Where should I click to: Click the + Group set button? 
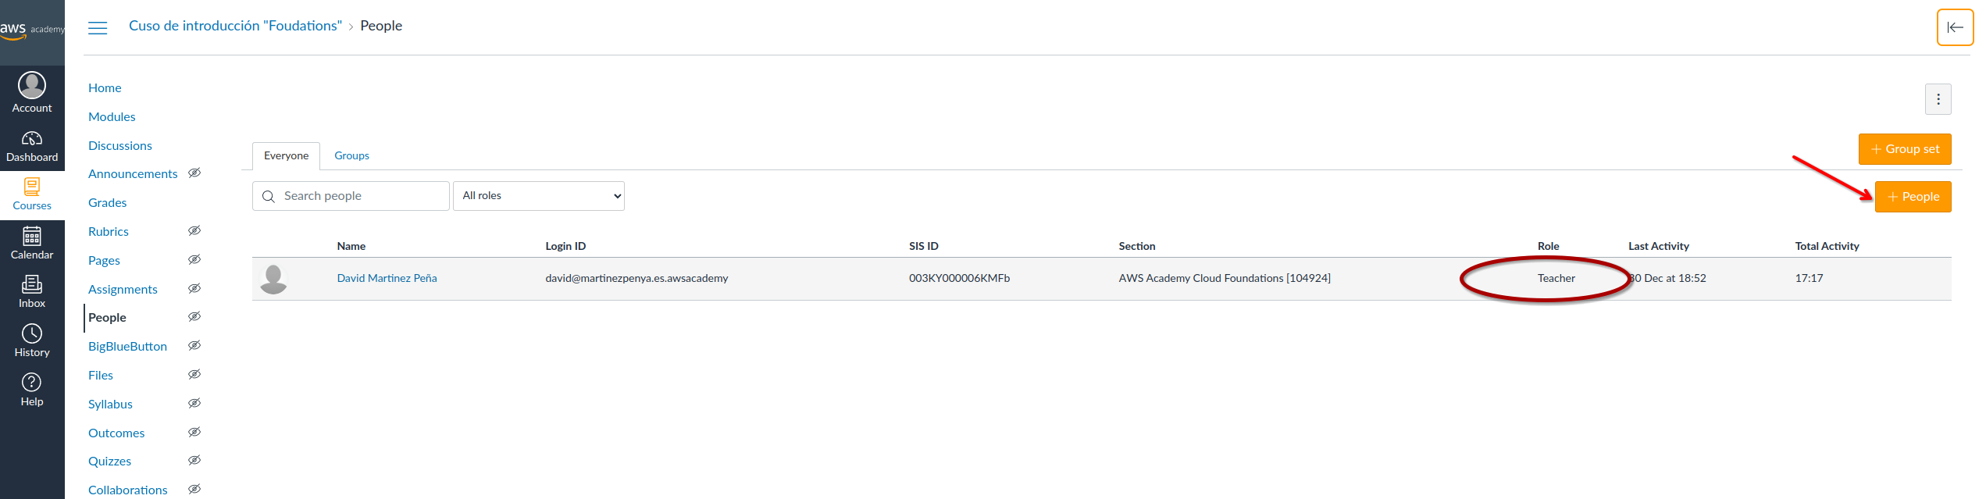click(1904, 149)
